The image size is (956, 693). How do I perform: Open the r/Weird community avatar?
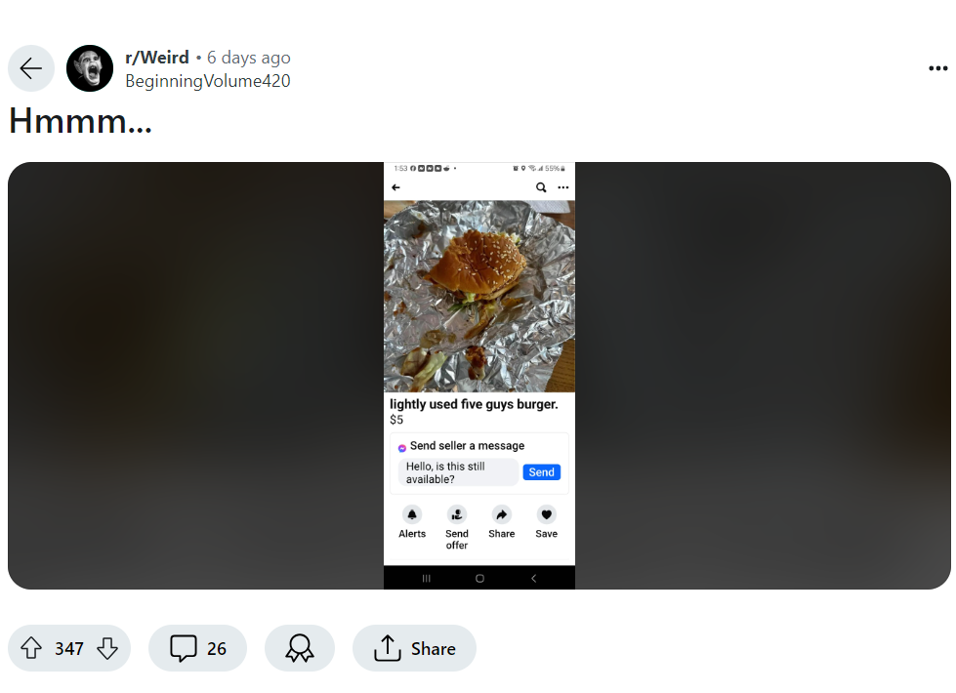pyautogui.click(x=90, y=68)
